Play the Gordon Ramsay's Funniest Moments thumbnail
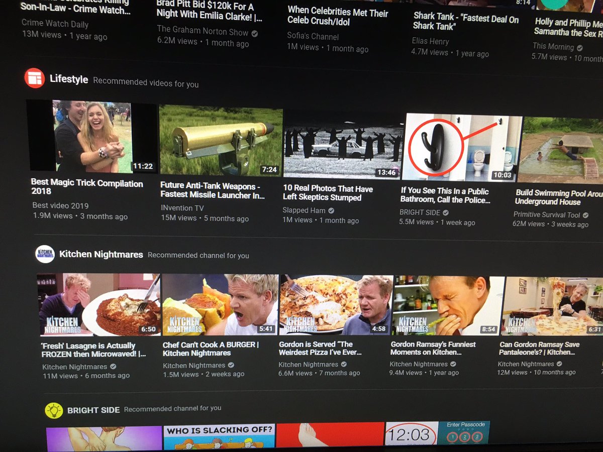This screenshot has height=452, width=603. pos(449,305)
